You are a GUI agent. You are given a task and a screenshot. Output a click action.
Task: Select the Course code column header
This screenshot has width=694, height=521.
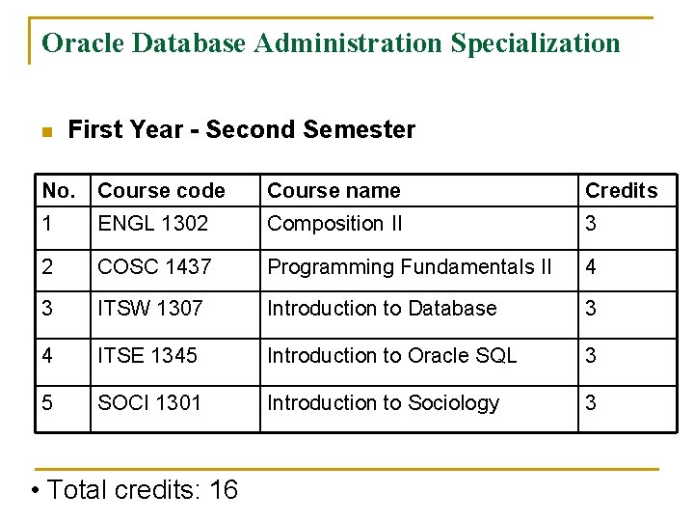point(161,191)
